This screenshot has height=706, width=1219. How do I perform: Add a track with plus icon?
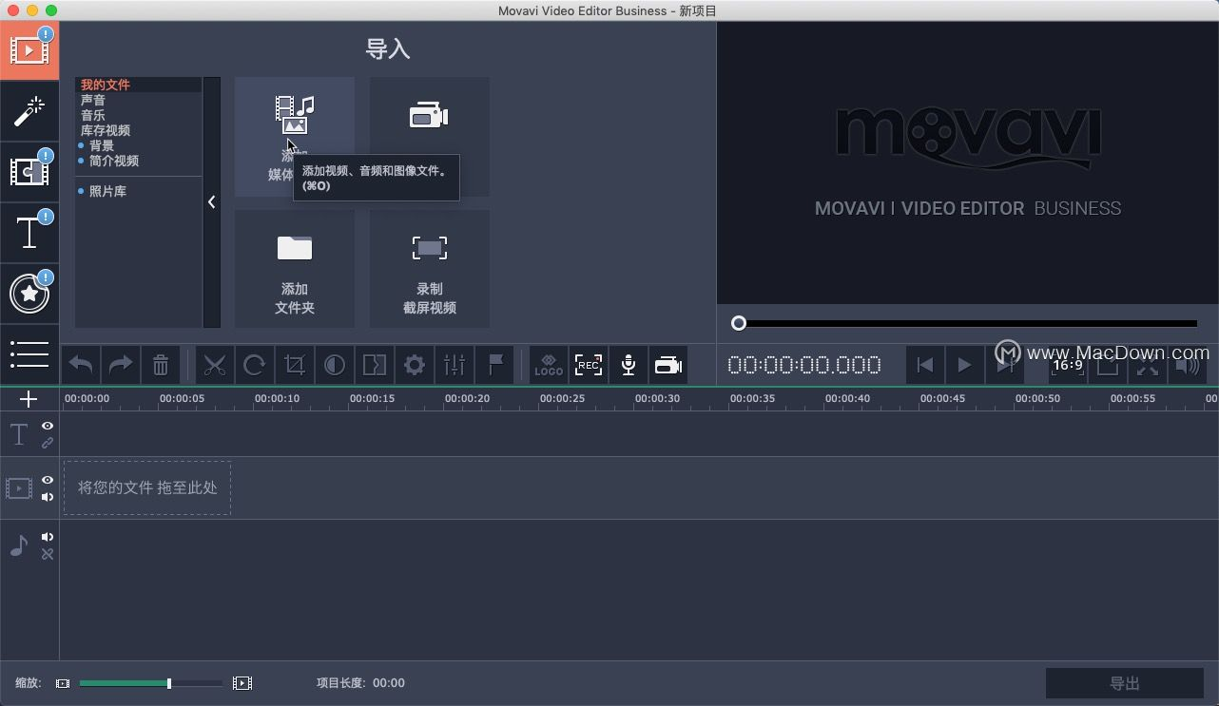pos(29,399)
